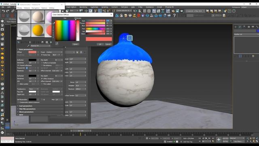Image resolution: width=259 pixels, height=146 pixels.
Task: Open Modes menu in Material Editor
Action: [x=19, y=8]
